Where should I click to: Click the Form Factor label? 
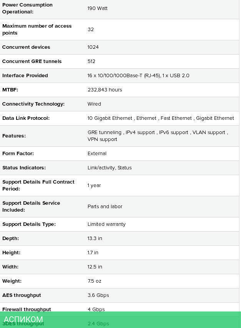pyautogui.click(x=18, y=154)
